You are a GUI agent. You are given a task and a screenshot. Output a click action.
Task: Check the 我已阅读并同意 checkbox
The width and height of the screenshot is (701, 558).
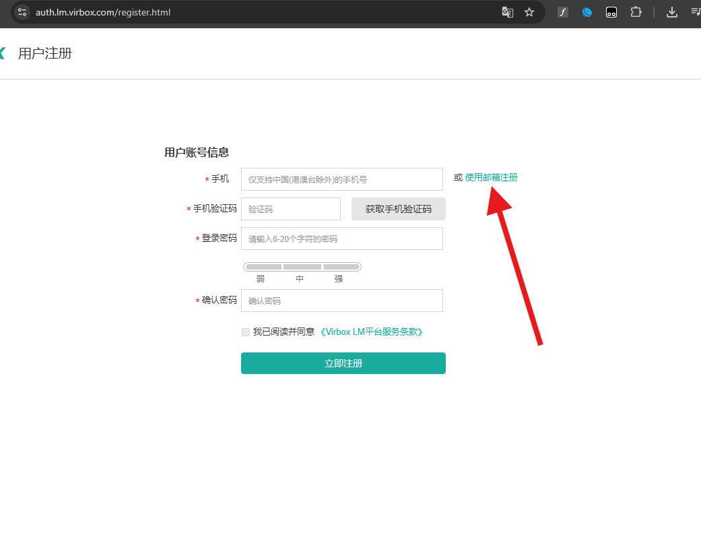[245, 332]
